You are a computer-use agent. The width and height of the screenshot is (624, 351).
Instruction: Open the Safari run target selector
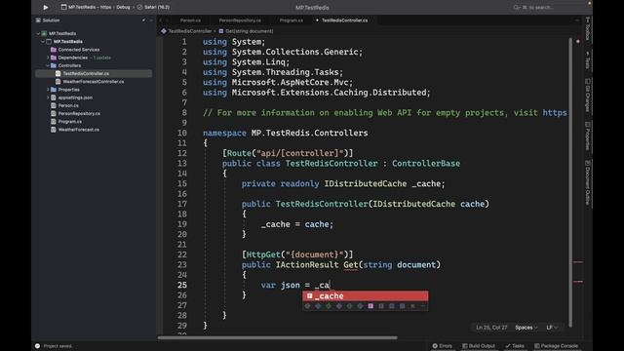154,7
